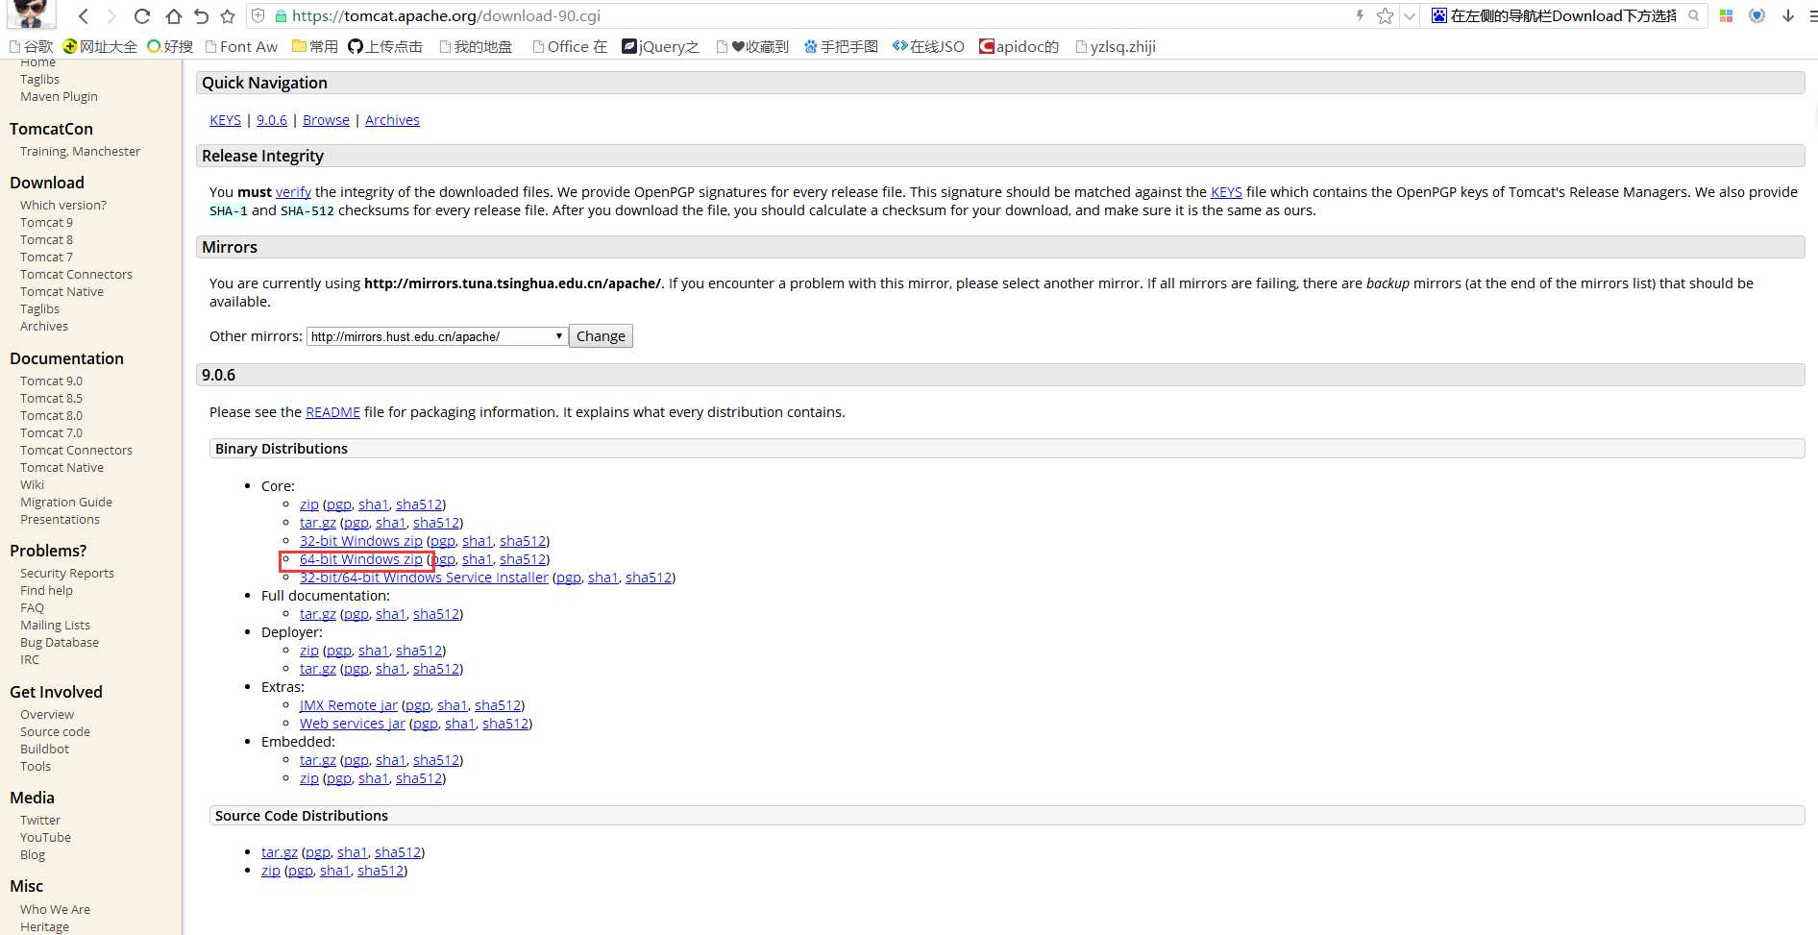1818x935 pixels.
Task: Click the favorites star left of address bar
Action: pyautogui.click(x=228, y=16)
